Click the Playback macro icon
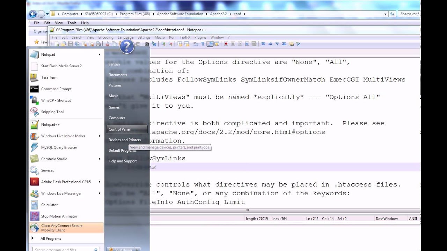447x251 pixels. coord(240,44)
